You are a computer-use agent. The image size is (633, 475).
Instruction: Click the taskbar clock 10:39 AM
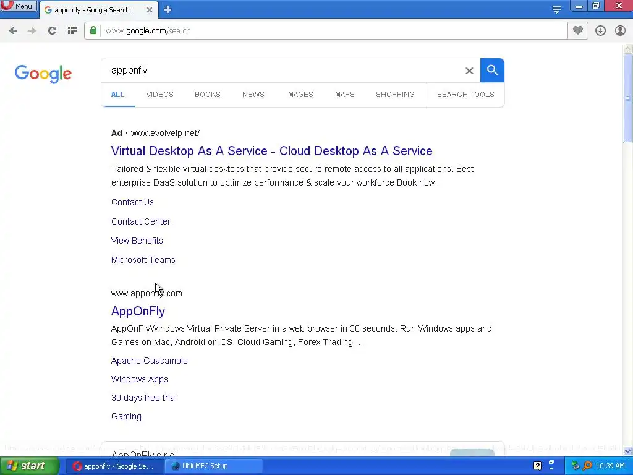[610, 466]
